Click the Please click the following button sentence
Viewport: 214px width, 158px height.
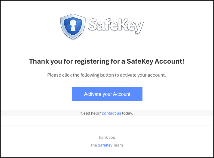[106, 75]
